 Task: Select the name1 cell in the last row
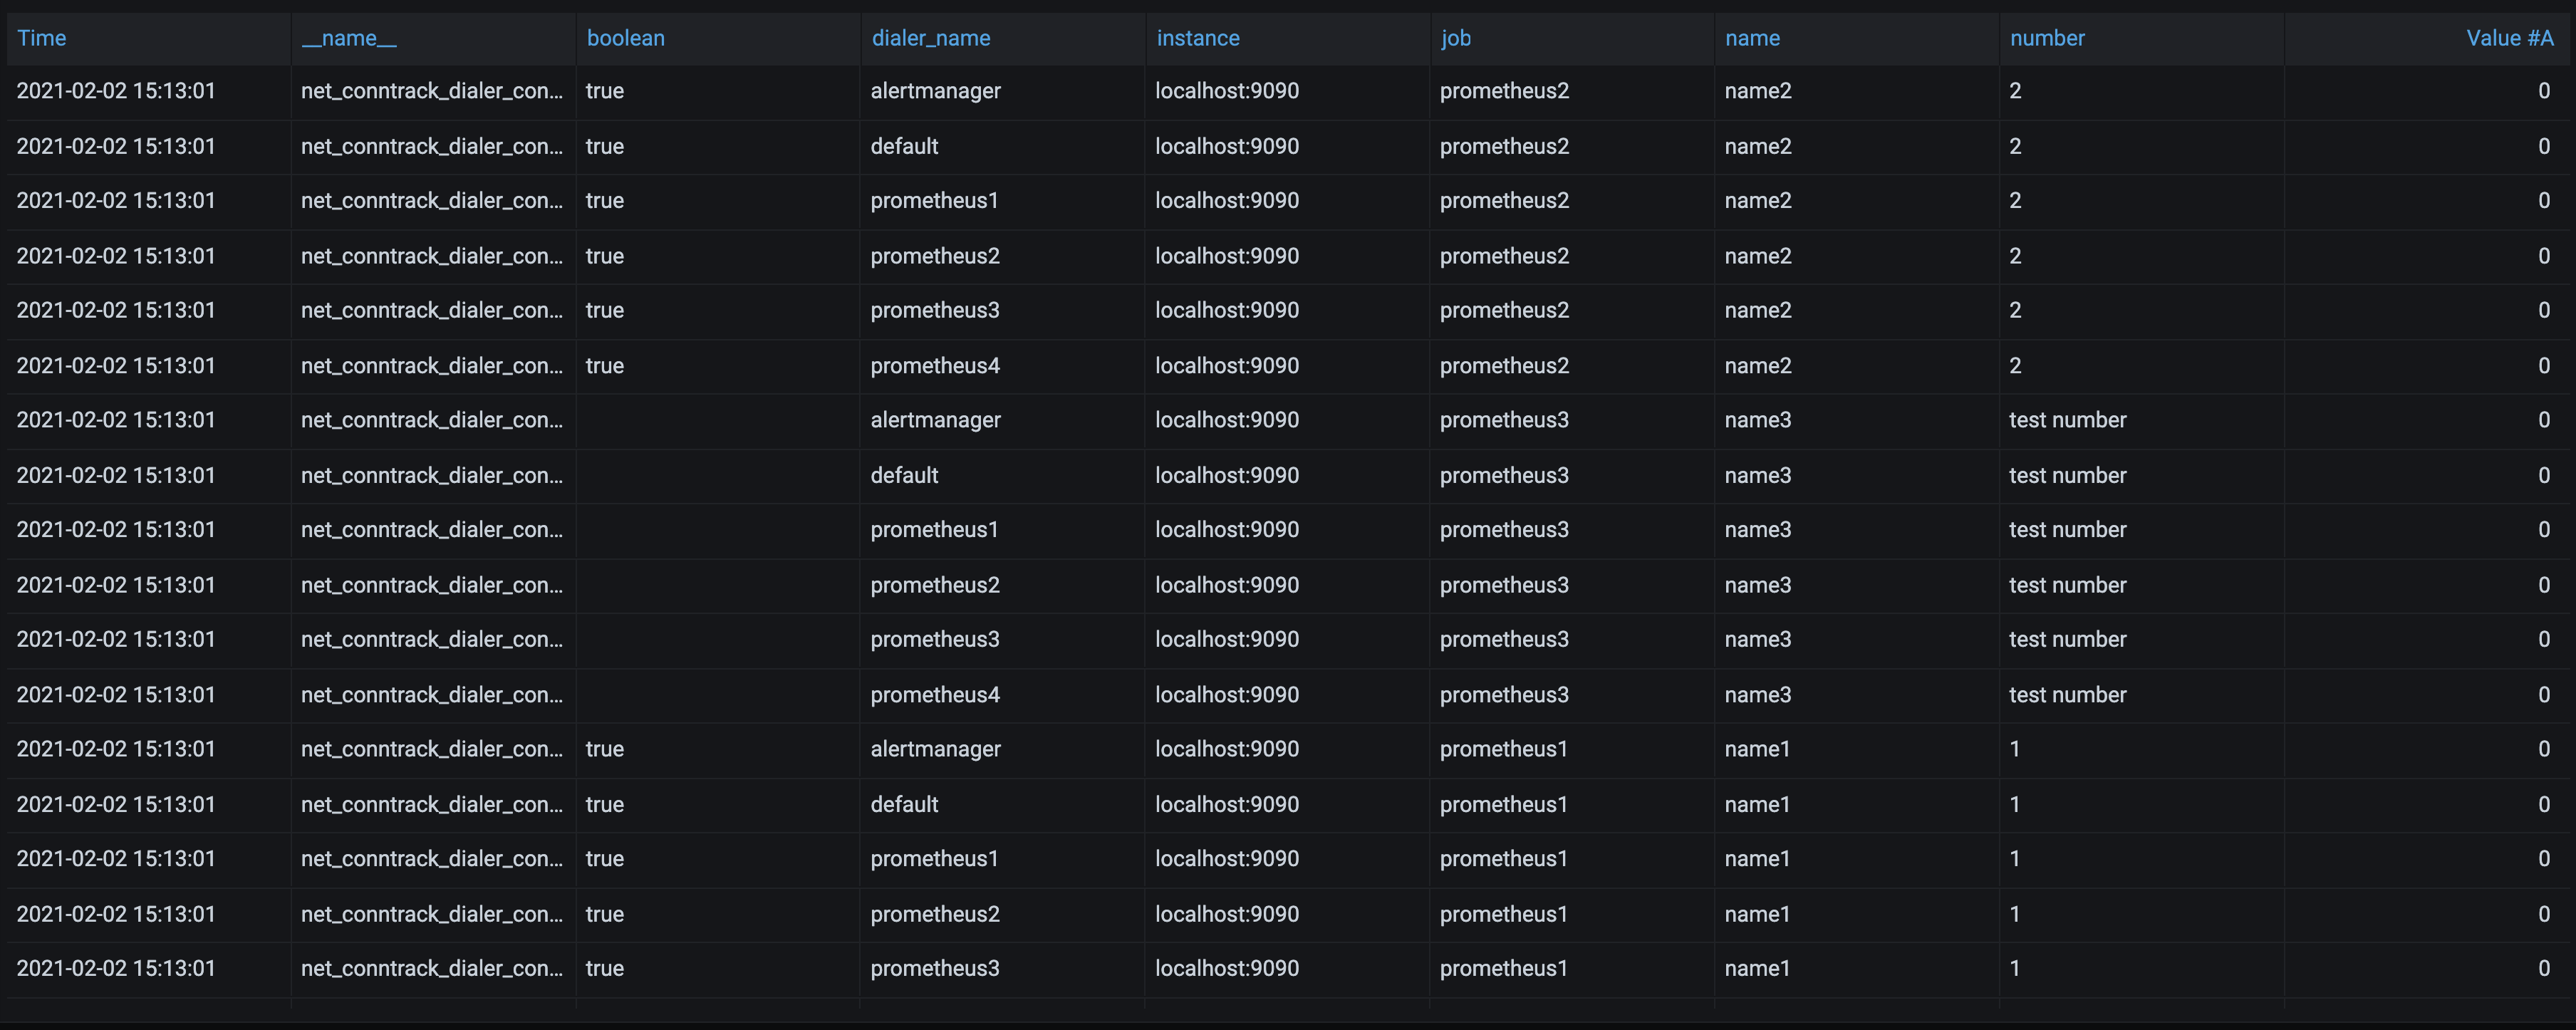1757,967
